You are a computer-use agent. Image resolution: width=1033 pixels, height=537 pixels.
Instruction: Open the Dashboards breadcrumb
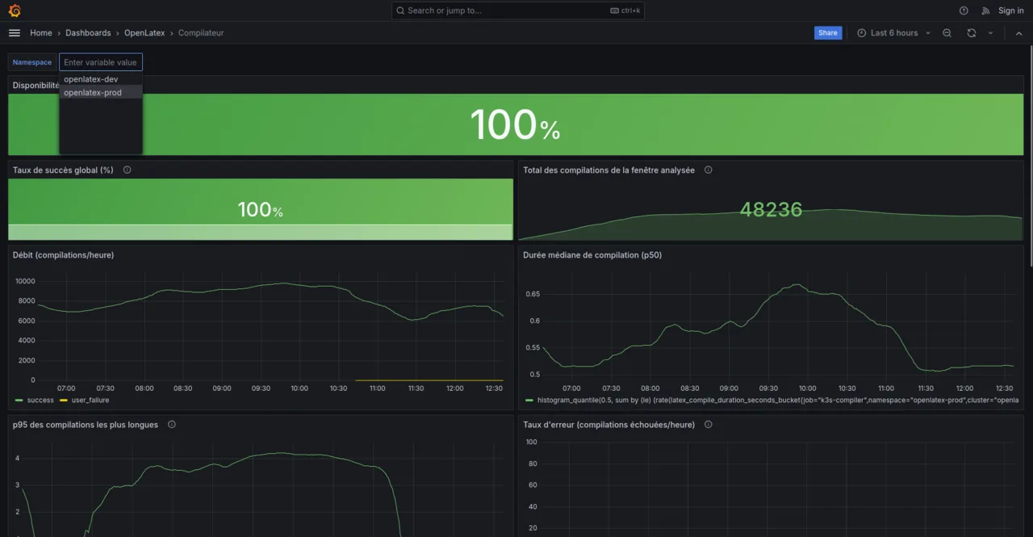88,33
